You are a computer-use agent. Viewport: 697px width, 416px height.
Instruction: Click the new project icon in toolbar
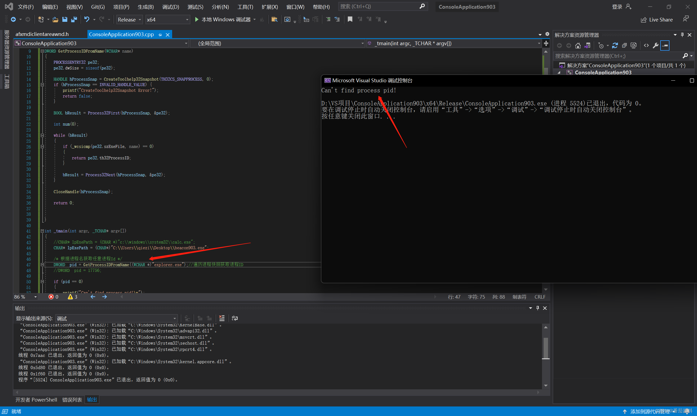point(41,19)
